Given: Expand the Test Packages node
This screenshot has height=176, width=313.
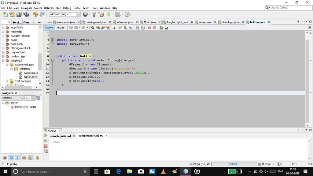Looking at the screenshot, I should click(7, 81).
